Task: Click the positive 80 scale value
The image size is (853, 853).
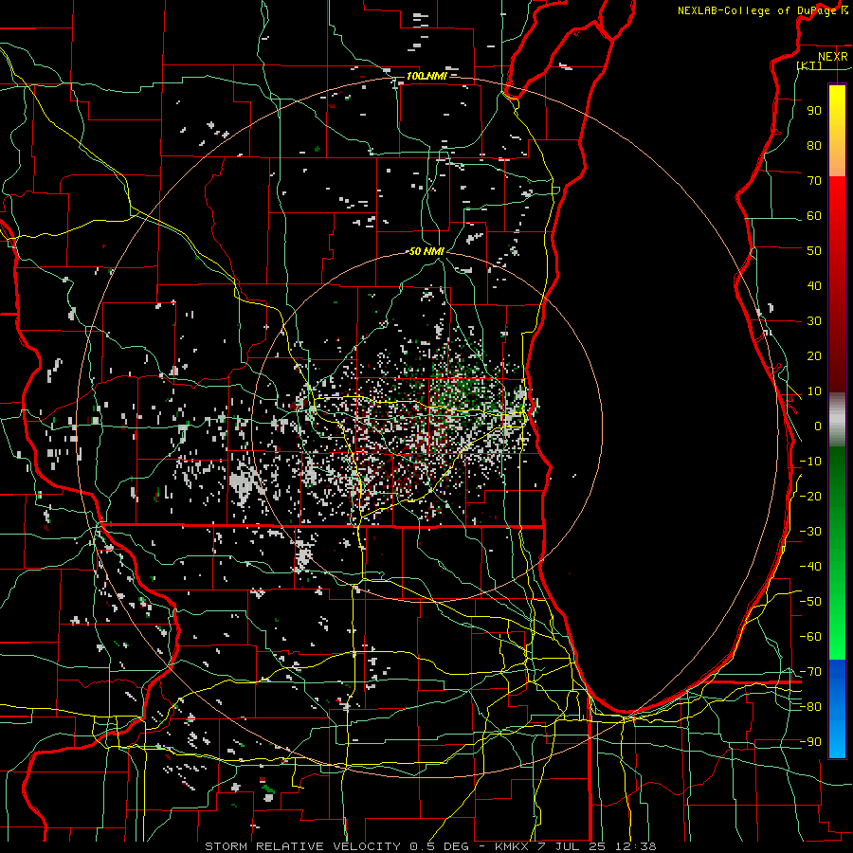Action: 814,145
